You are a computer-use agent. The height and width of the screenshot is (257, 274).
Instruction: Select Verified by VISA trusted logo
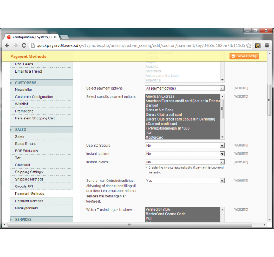coord(183,209)
